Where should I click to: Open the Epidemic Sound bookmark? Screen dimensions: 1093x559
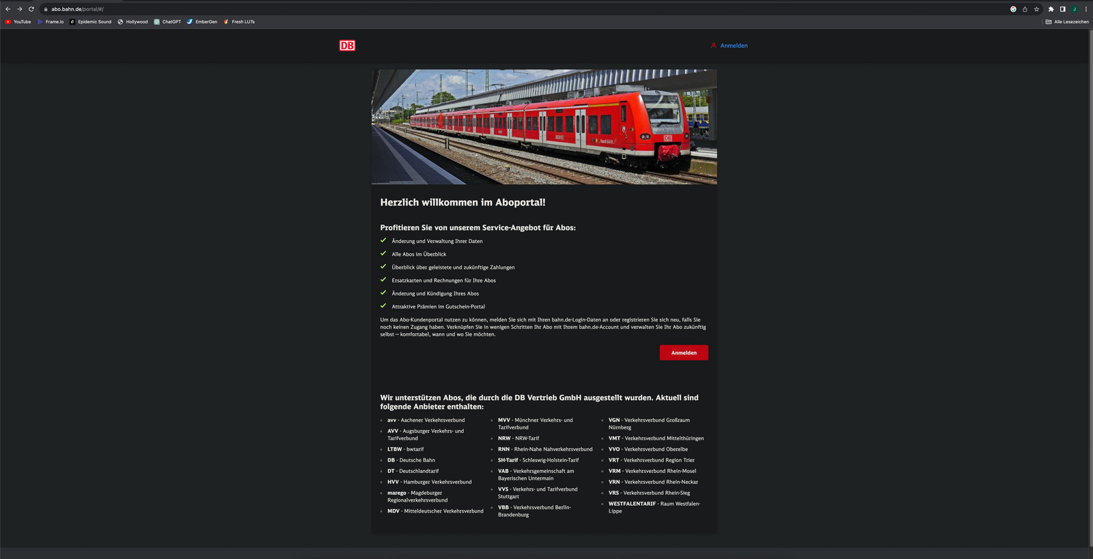[90, 22]
